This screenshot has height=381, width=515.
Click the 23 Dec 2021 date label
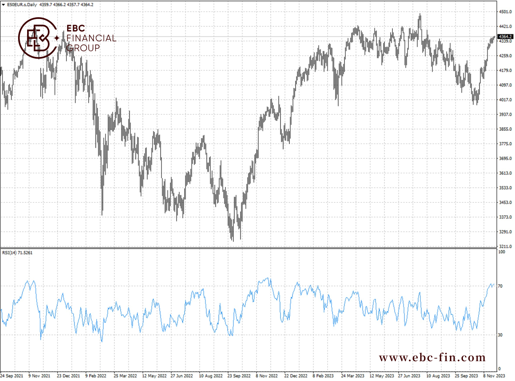point(68,376)
